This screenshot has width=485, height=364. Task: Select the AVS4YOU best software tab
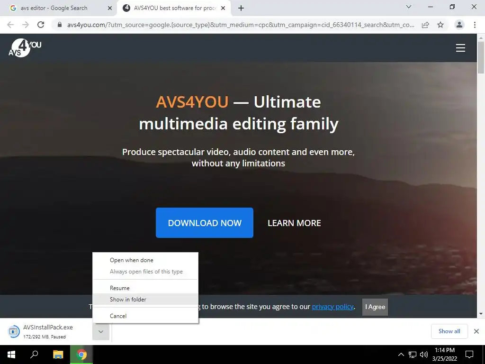[175, 8]
